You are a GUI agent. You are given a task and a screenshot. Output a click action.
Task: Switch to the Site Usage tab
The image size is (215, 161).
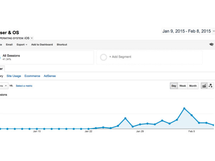(x=14, y=76)
